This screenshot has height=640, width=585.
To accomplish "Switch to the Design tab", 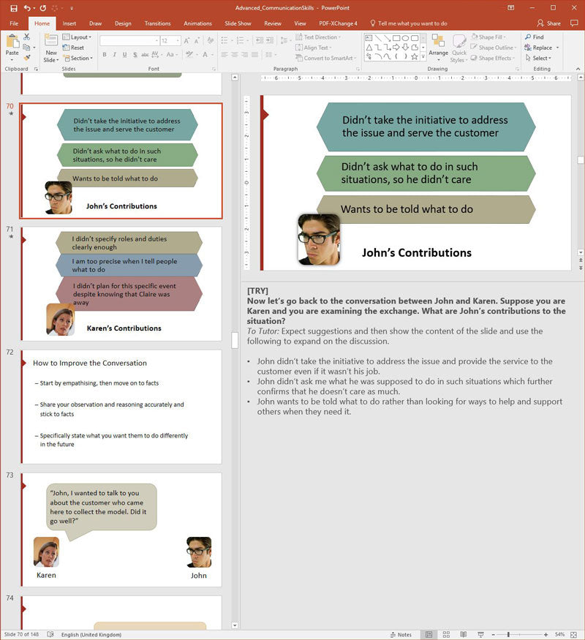I will click(123, 23).
